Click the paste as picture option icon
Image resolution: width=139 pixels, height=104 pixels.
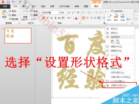click(x=118, y=42)
